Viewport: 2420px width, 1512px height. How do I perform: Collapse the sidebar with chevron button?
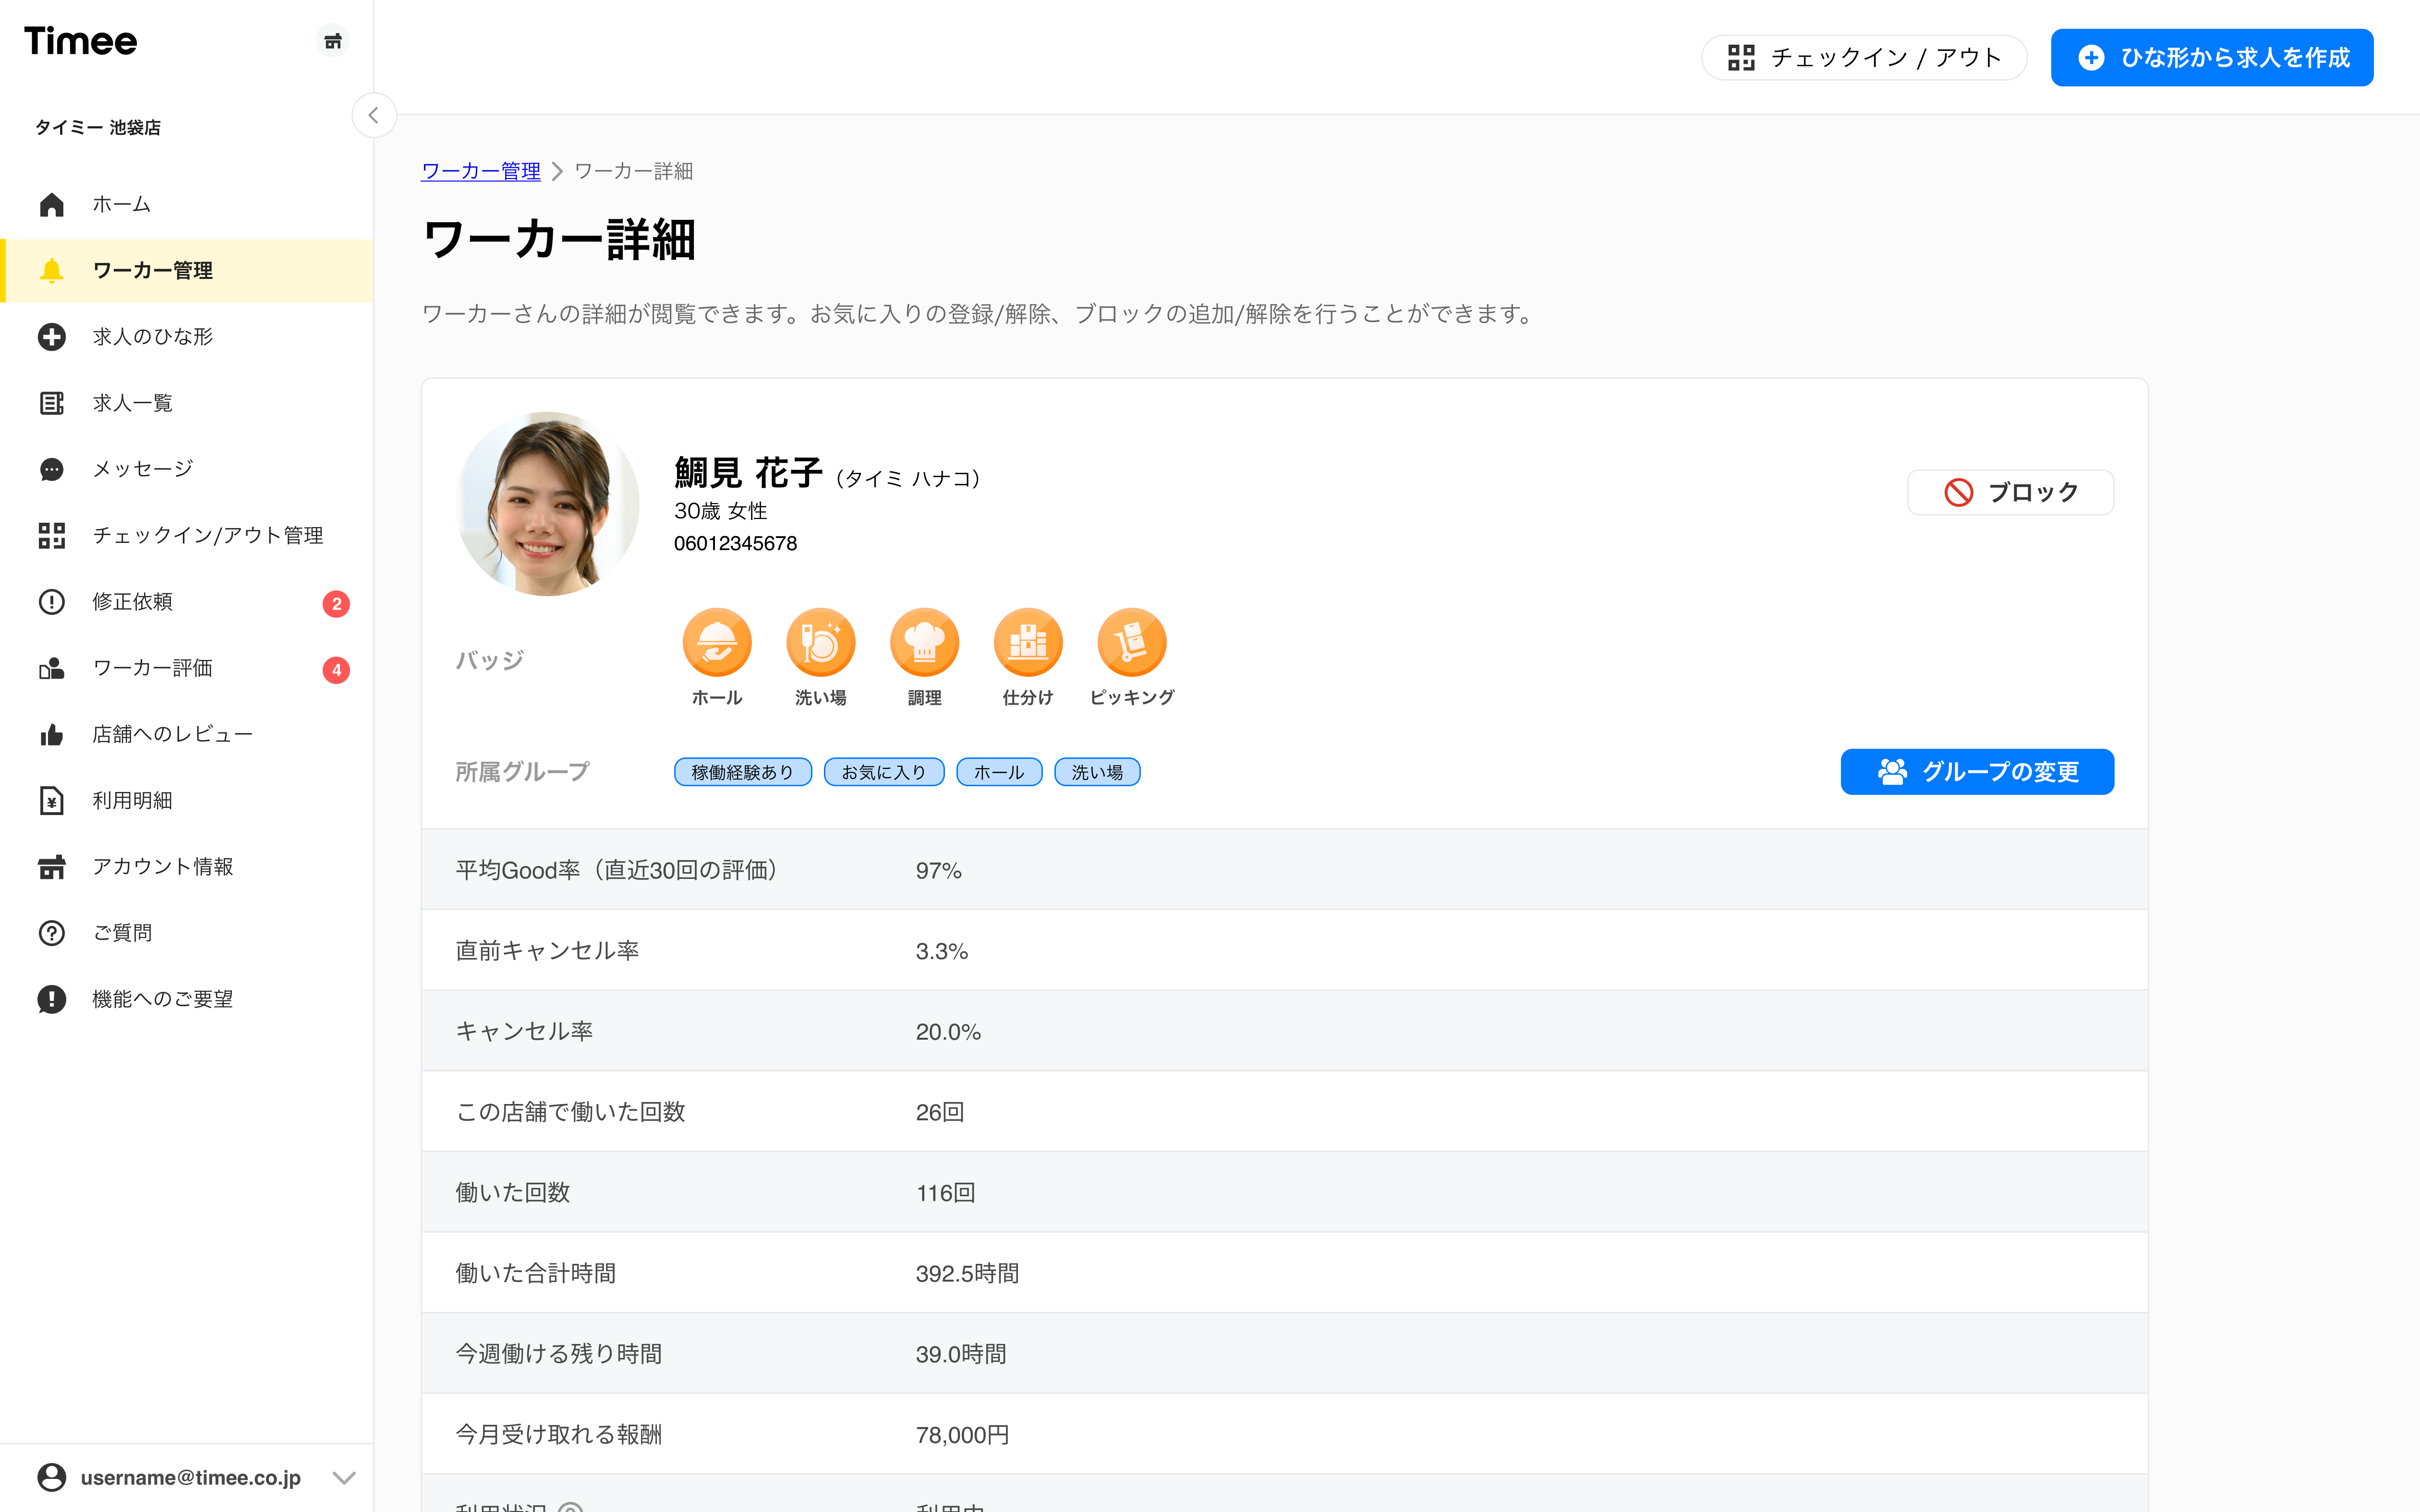coord(373,115)
